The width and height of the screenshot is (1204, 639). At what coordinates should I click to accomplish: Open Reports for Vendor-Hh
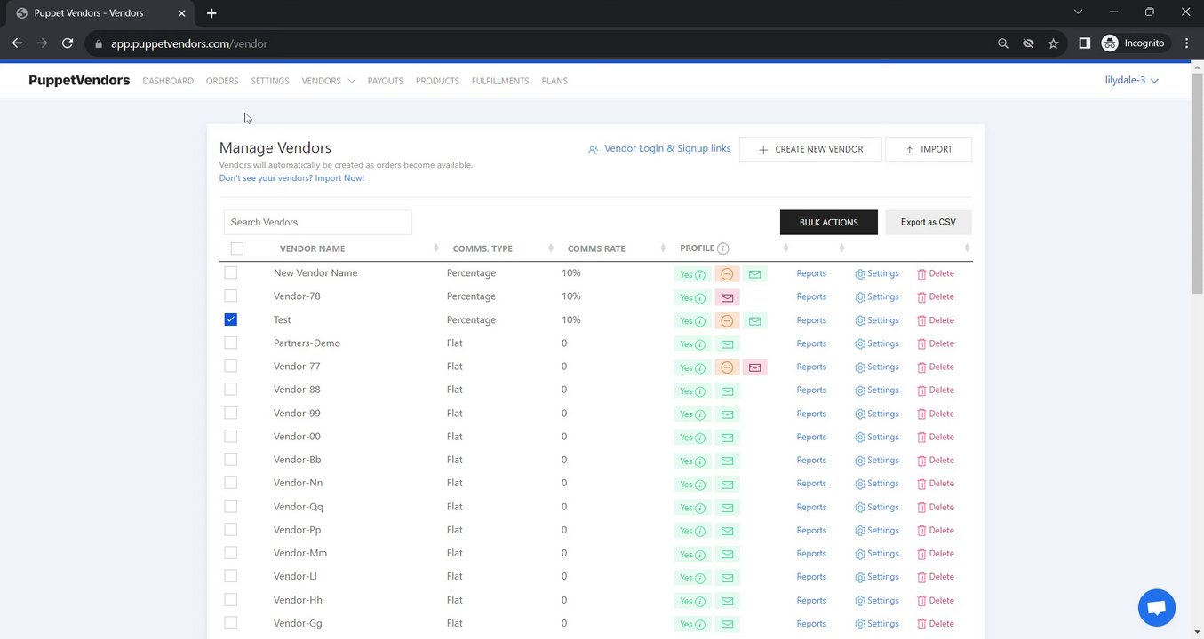coord(811,600)
